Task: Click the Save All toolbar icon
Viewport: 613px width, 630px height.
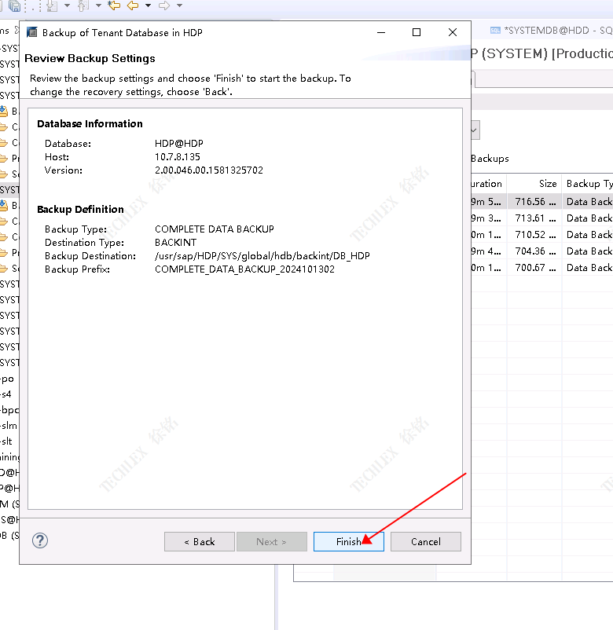Action: click(x=14, y=5)
